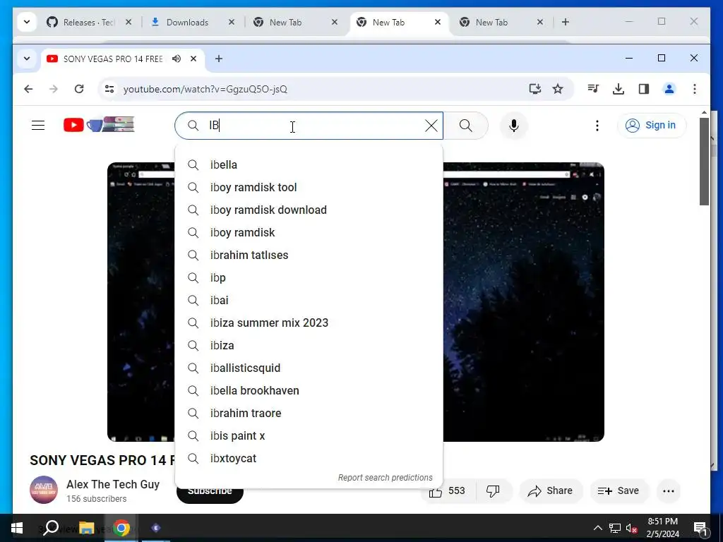723x542 pixels.
Task: Reload the YouTube page
Action: [x=79, y=89]
